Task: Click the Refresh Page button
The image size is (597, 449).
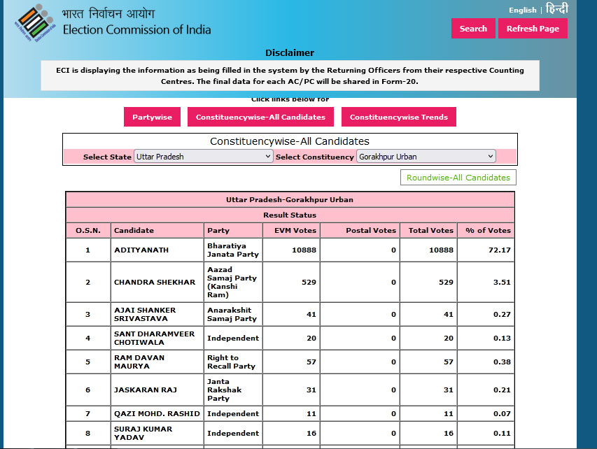Action: click(x=533, y=29)
